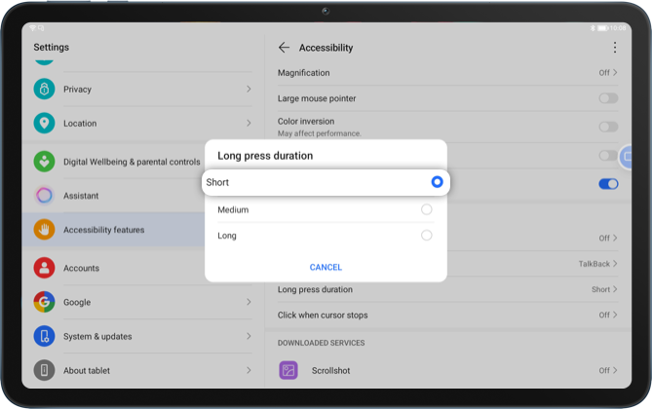
Task: Toggle the Color inversion switch
Action: click(608, 127)
